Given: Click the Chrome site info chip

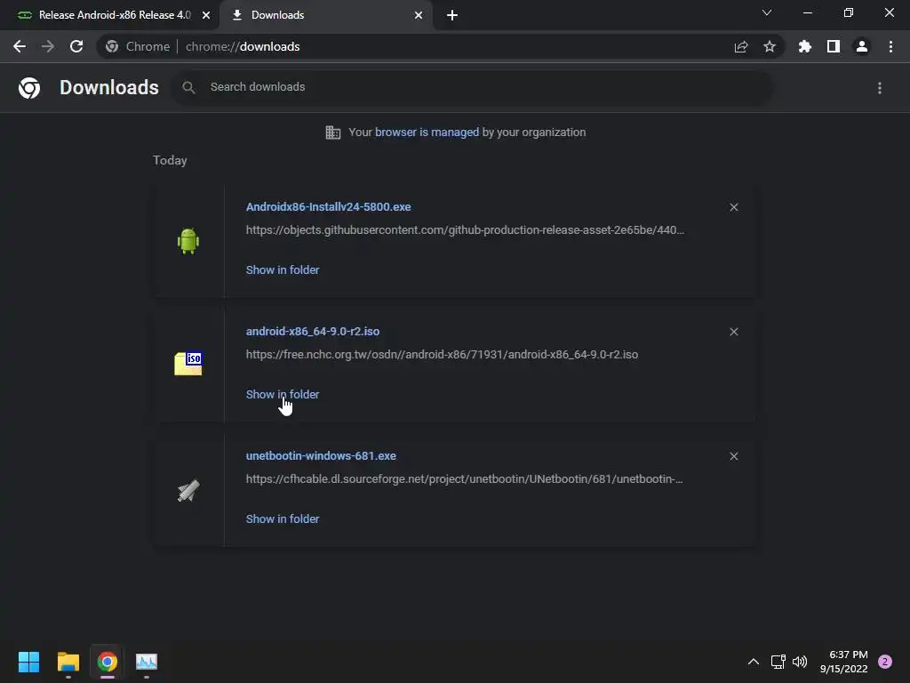Looking at the screenshot, I should pyautogui.click(x=138, y=46).
